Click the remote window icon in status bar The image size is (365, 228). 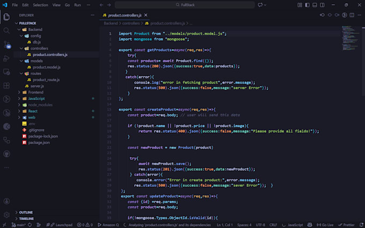[x=4, y=225]
